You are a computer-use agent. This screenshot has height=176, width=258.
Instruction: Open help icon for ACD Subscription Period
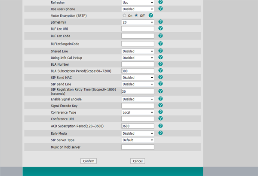[x=160, y=126]
